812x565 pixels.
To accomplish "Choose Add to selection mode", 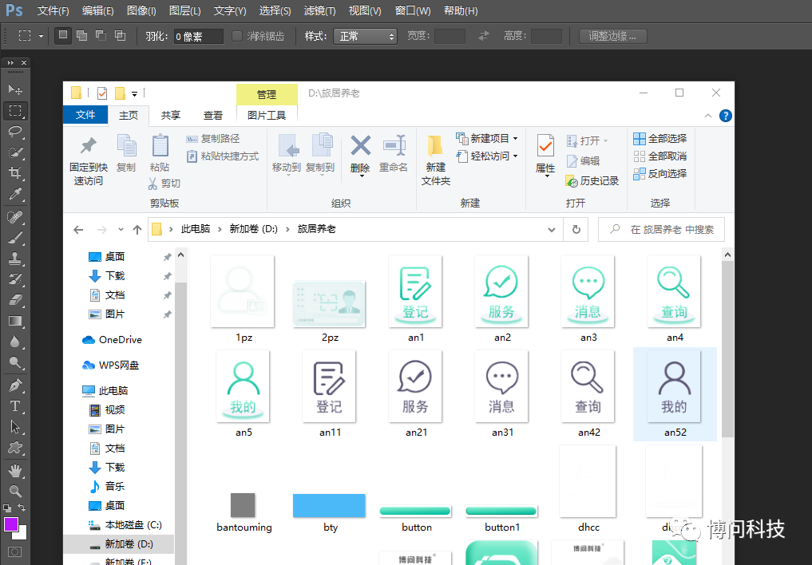I will [x=81, y=35].
